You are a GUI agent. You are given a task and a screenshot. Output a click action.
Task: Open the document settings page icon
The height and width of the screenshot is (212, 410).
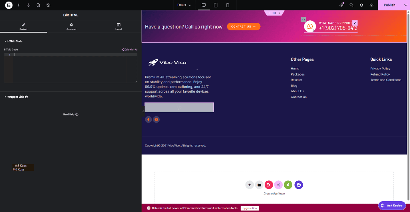coord(38,5)
